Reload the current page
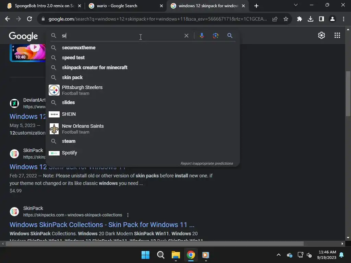This screenshot has width=351, height=263. click(x=29, y=19)
